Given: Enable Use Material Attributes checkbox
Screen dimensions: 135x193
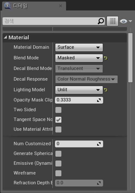Looking at the screenshot, I should coord(58,129).
